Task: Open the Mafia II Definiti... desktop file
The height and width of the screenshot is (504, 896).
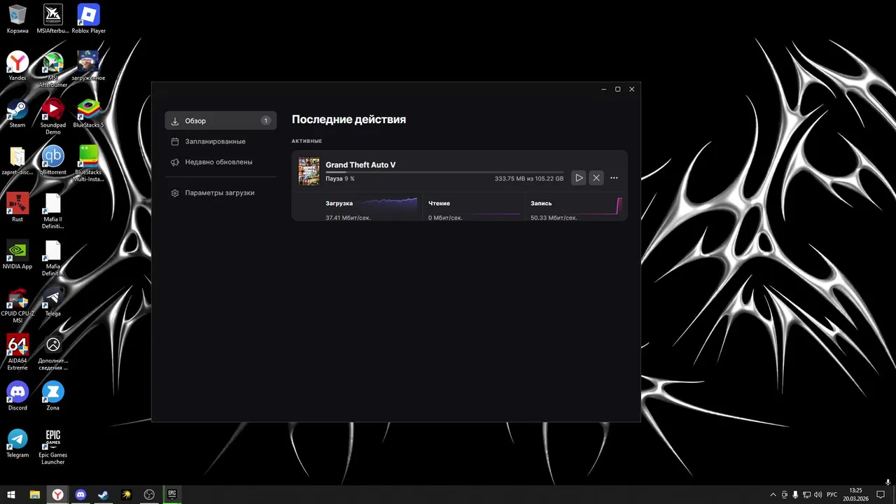Action: (x=52, y=211)
